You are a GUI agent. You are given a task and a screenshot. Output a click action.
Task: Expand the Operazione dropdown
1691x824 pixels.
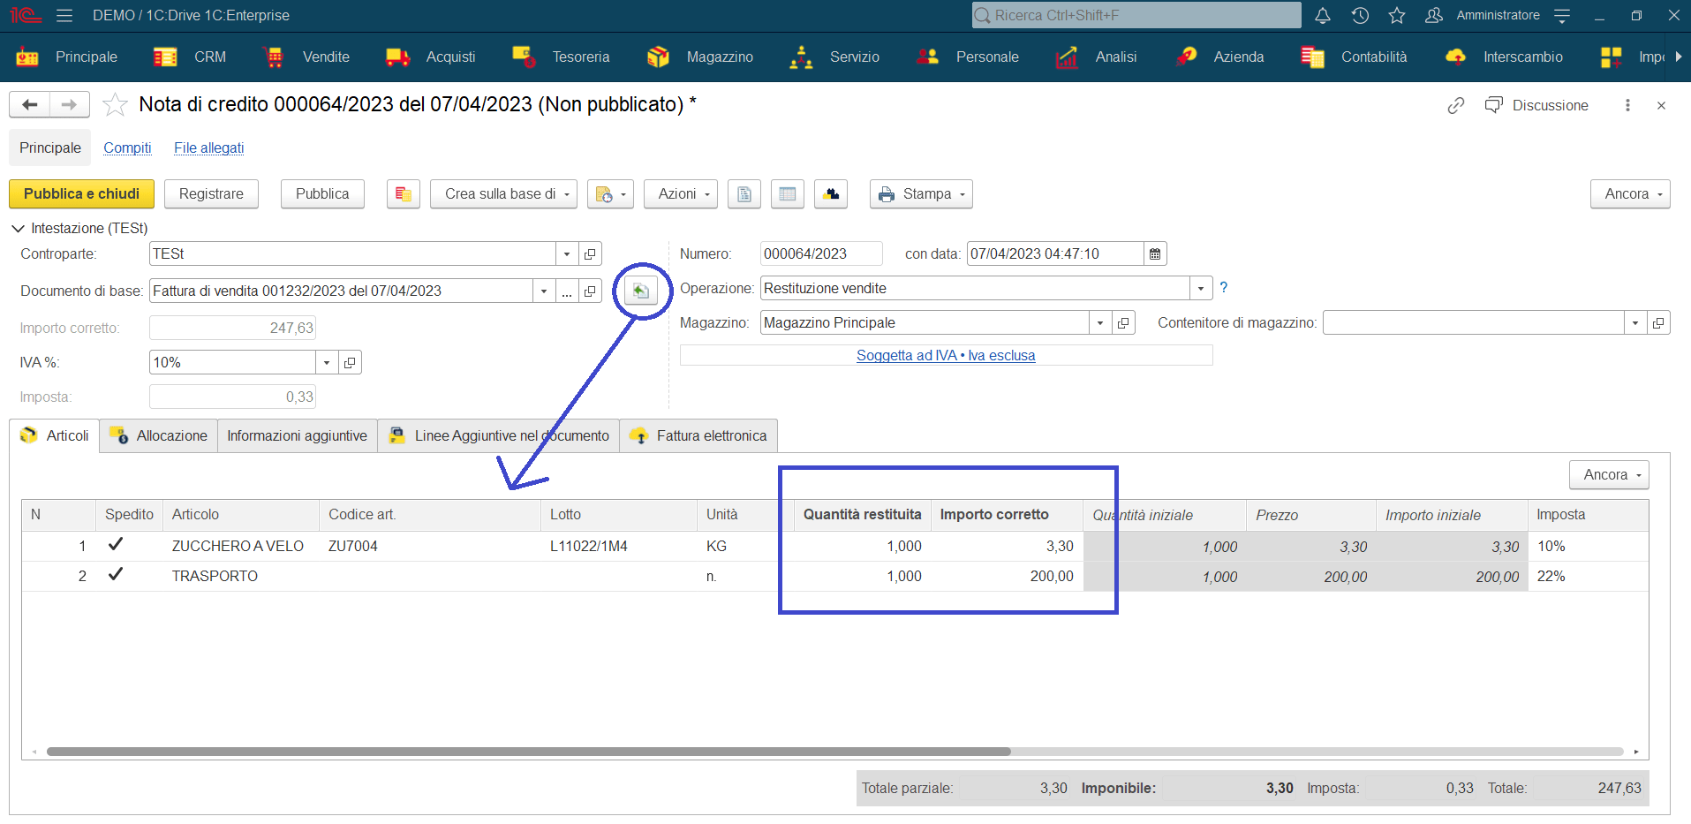coord(1201,289)
